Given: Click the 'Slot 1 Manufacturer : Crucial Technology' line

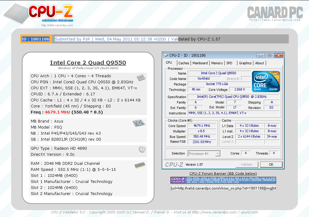Looking at the screenshot, I should click(x=72, y=181).
